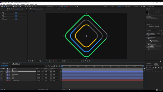Reset effect fx 1 via Reset link
The width and height of the screenshot is (163, 92).
16,13
